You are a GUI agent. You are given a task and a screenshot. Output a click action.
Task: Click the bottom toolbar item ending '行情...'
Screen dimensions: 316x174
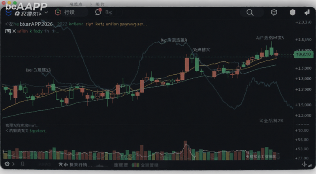click(75, 165)
